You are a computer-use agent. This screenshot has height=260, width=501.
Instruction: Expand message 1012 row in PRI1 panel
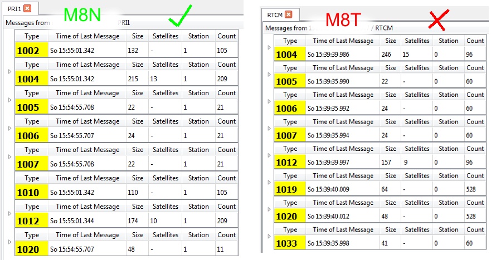coord(9,214)
